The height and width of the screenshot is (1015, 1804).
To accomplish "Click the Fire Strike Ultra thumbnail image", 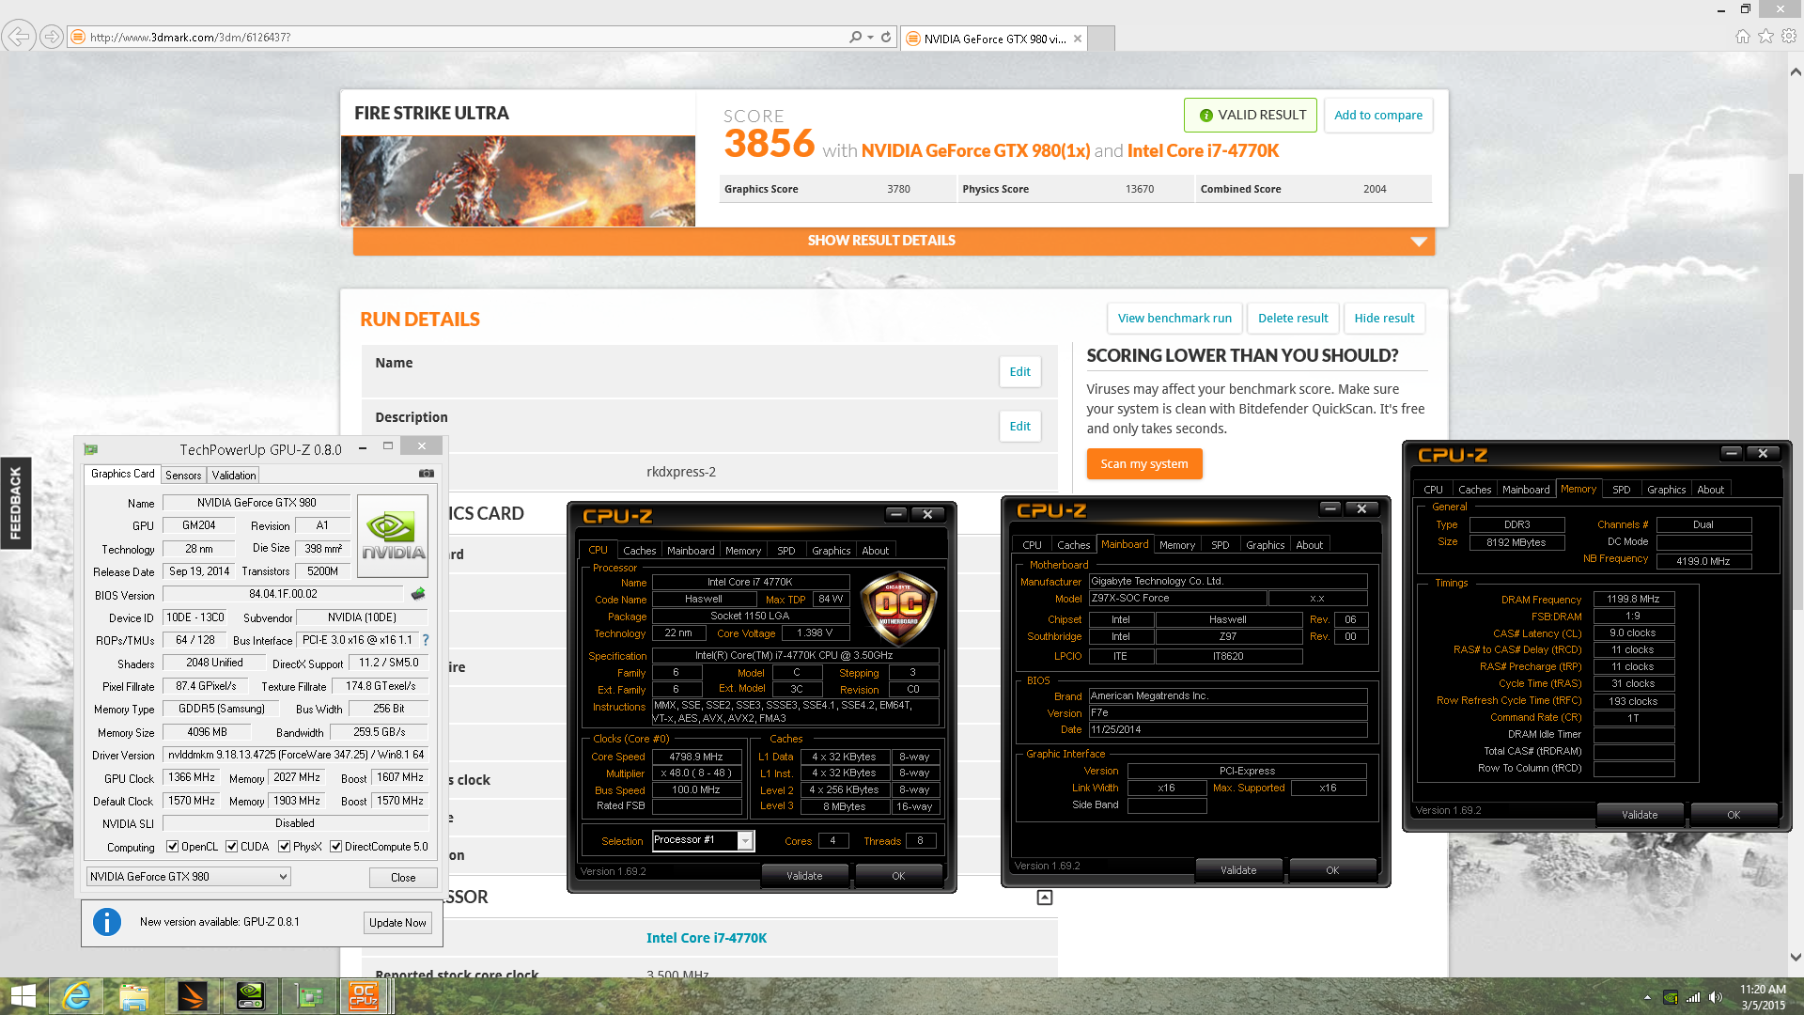I will coord(518,181).
